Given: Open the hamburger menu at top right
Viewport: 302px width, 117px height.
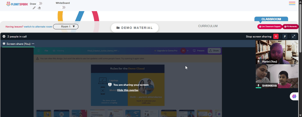Looking at the screenshot, I should (292, 3).
